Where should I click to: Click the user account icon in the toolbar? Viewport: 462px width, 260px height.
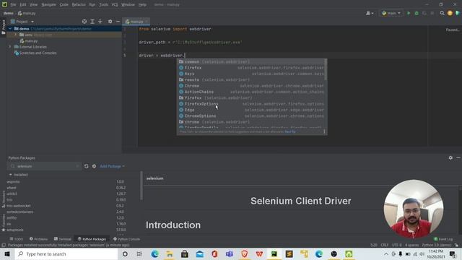tap(370, 13)
